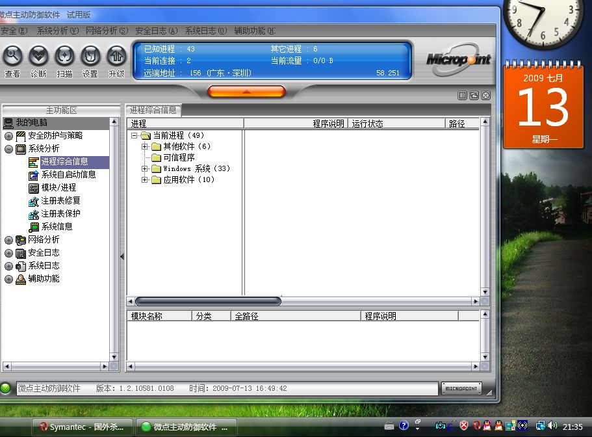Click the calendar gadget showing 13
The image size is (592, 437).
click(x=543, y=105)
